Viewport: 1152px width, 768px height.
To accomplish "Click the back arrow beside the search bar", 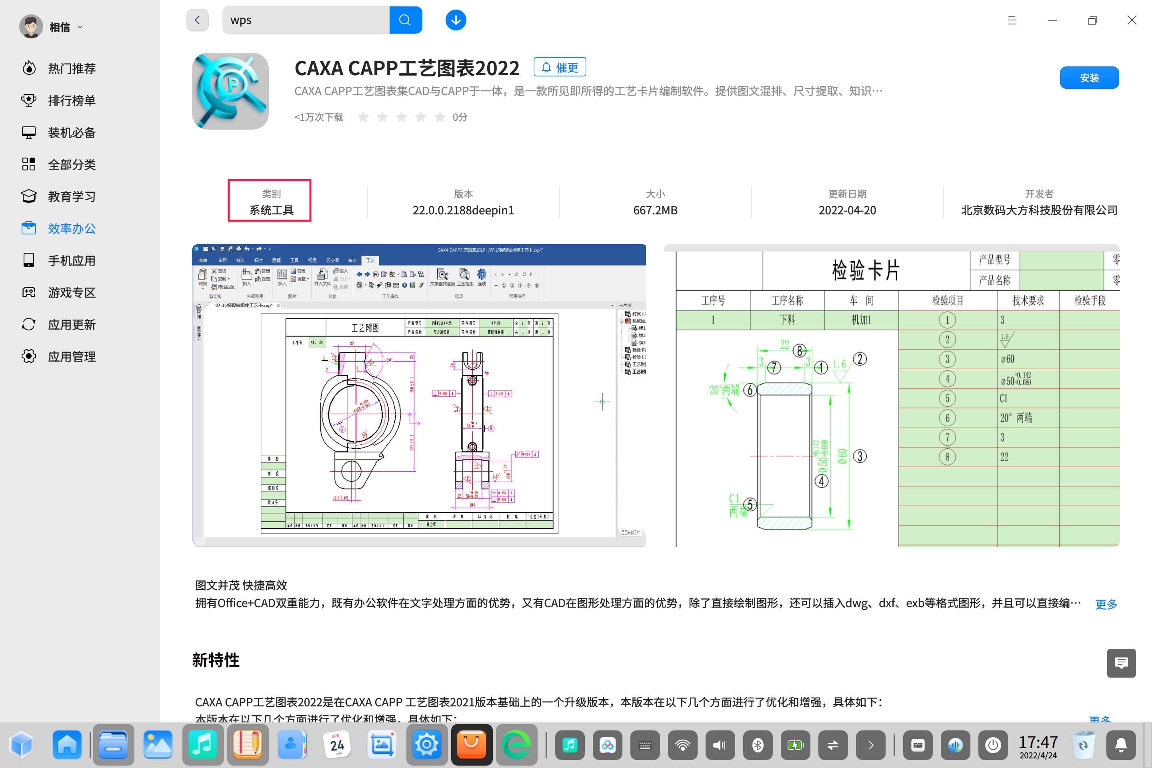I will click(197, 20).
